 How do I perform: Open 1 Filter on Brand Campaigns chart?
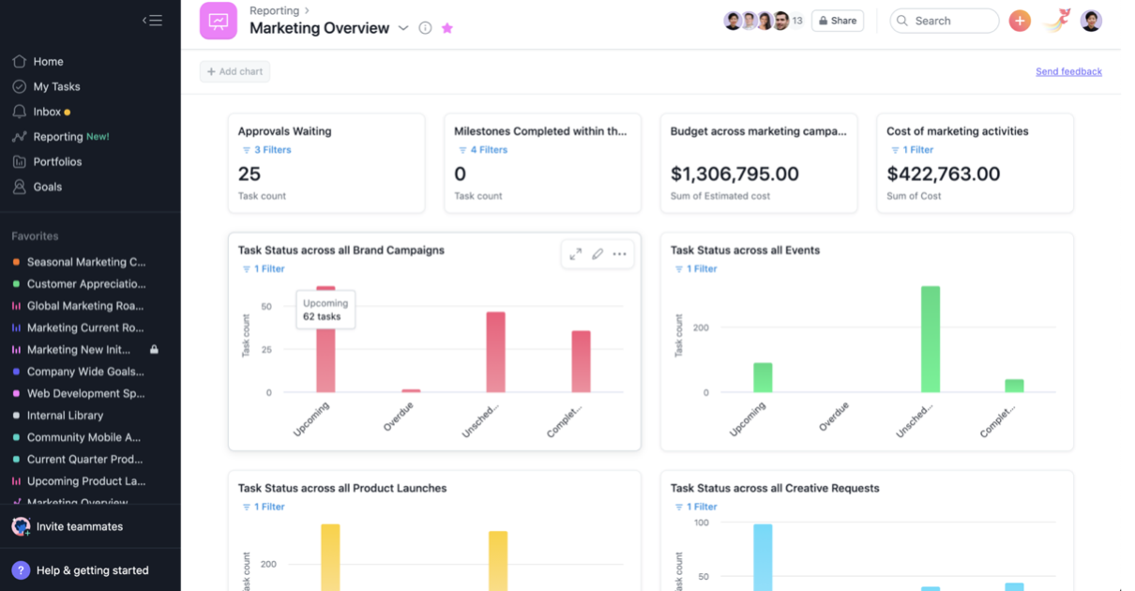(x=263, y=269)
